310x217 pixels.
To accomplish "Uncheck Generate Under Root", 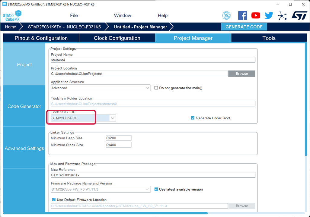I will (193, 118).
